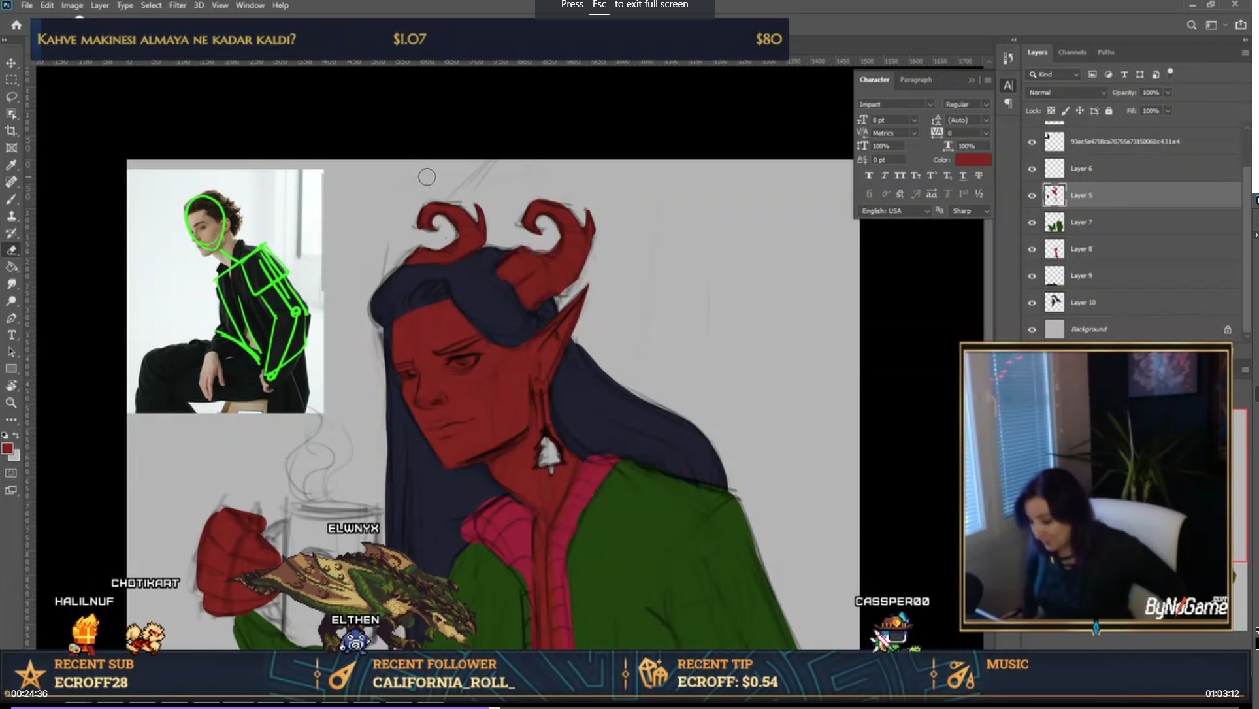This screenshot has height=709, width=1259.
Task: Select the Brush tool
Action: click(11, 199)
